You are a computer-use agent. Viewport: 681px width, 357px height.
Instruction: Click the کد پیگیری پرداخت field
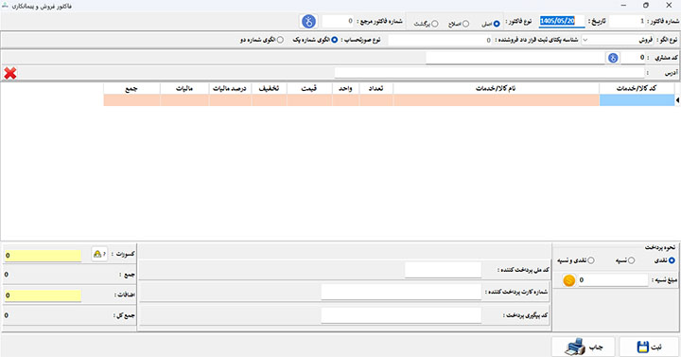(401, 315)
